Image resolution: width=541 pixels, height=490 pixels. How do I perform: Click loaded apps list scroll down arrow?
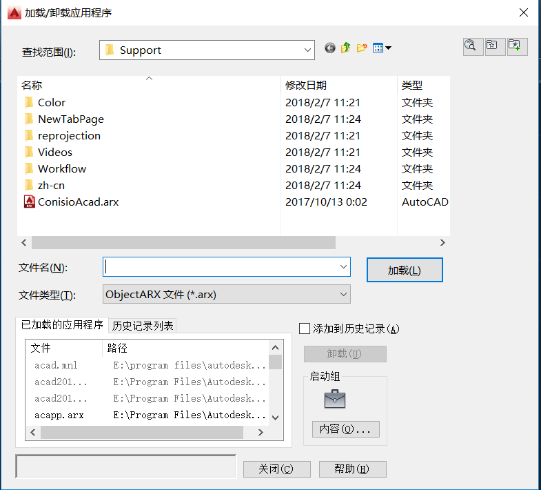pyautogui.click(x=276, y=418)
